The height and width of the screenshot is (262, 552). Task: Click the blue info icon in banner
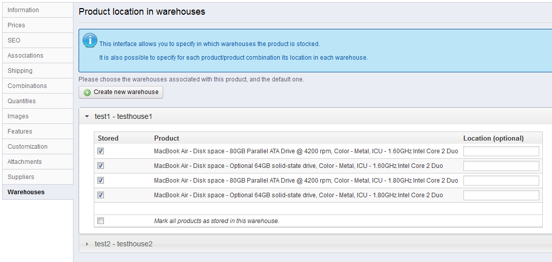(x=90, y=40)
